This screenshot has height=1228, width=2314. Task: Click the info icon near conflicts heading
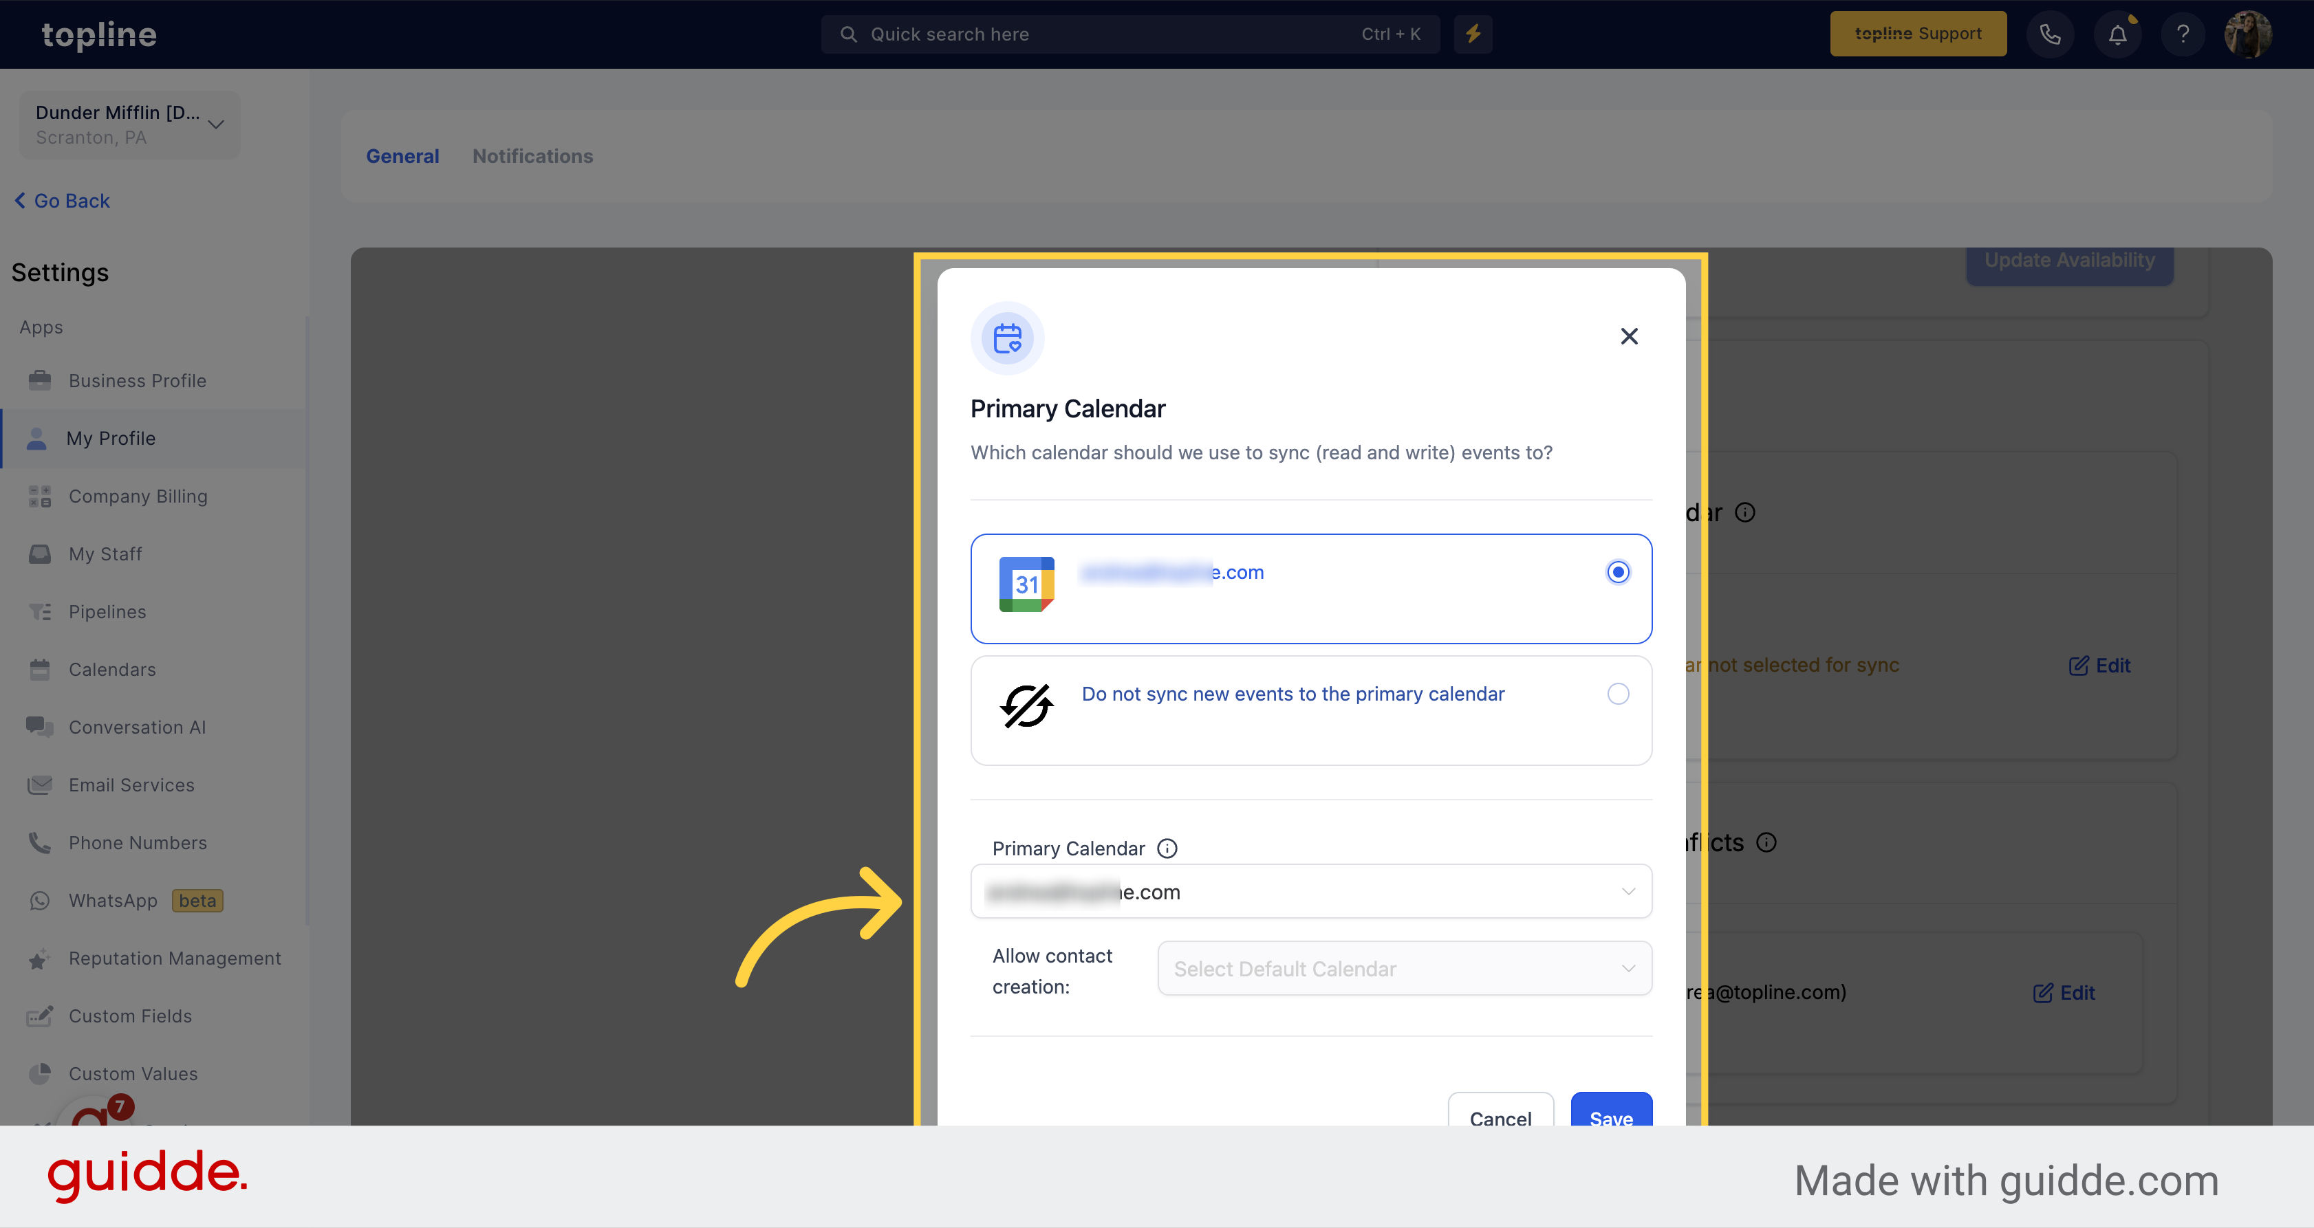1765,842
